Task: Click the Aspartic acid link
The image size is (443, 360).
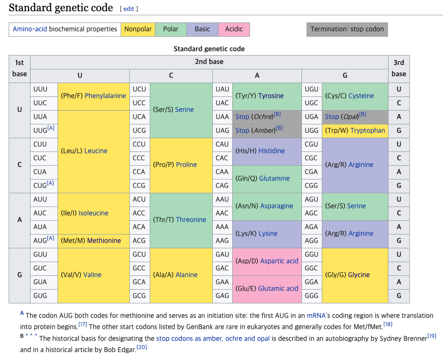Action: pos(279,261)
